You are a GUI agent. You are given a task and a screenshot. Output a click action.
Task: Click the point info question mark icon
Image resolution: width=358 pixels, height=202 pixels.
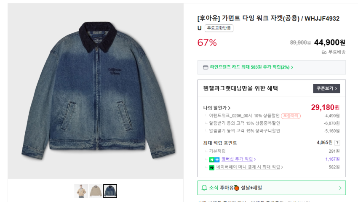(x=337, y=143)
